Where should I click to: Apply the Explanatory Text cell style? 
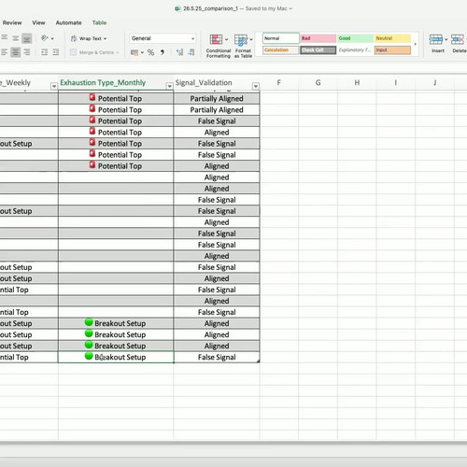[355, 50]
